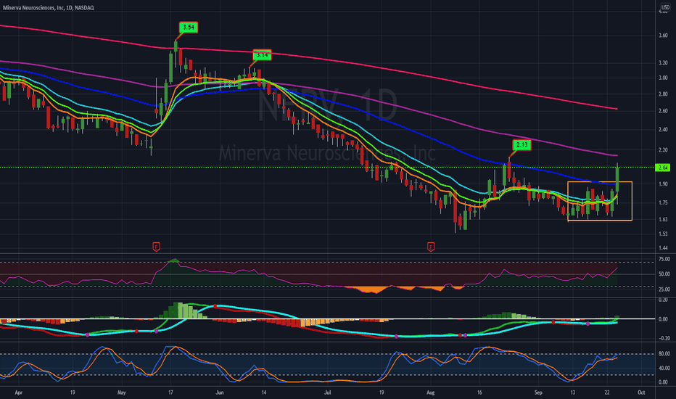The image size is (676, 399).
Task: Click the 1.53 price axis label
Action: coord(663,234)
